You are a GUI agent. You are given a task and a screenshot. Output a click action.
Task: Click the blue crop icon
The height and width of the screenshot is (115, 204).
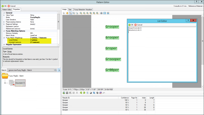[94, 93]
